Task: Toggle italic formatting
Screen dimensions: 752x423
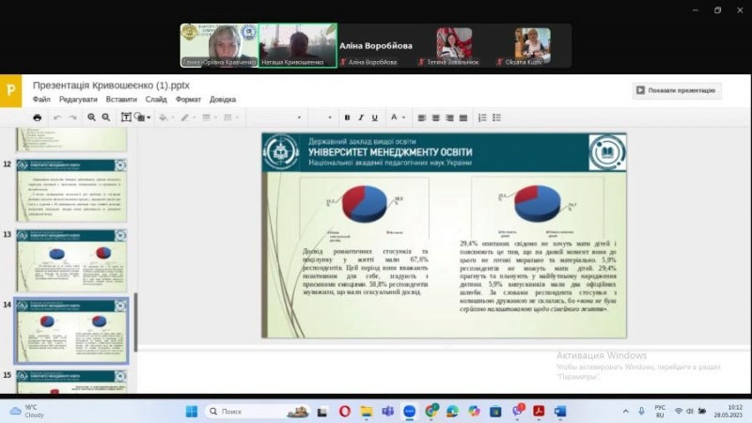Action: pyautogui.click(x=361, y=117)
